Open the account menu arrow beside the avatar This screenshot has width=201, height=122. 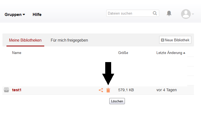[193, 14]
